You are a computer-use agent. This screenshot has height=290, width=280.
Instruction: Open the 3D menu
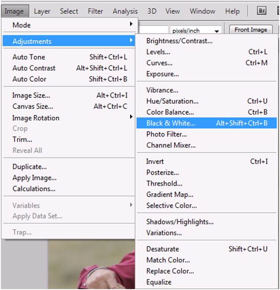pos(152,11)
